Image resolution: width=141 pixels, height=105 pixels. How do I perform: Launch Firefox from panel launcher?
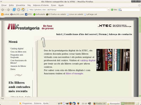tap(70, 103)
